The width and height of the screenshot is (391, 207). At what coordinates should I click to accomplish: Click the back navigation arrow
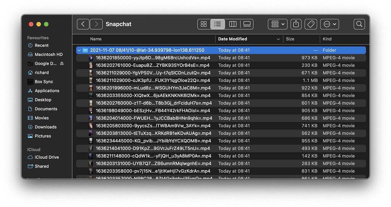coord(83,24)
